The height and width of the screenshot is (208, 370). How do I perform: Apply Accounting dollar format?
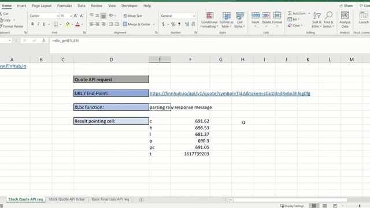click(163, 24)
